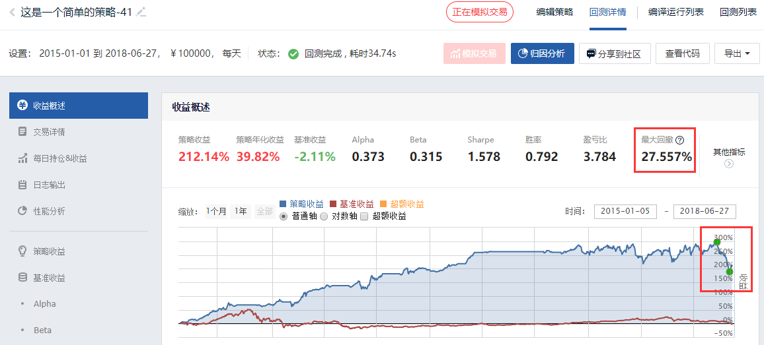
Task: Click the Alpha value 0.373
Action: [368, 157]
